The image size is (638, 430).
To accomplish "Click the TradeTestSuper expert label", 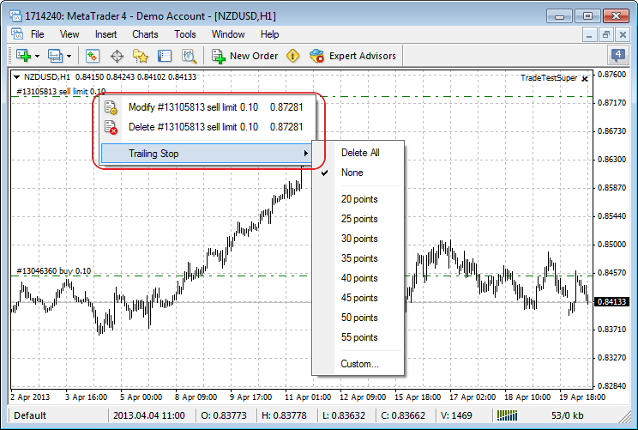I will click(x=549, y=78).
